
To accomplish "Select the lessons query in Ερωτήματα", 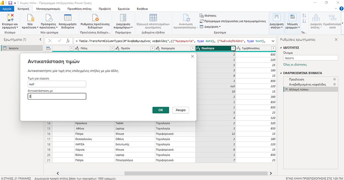I will (x=22, y=48).
